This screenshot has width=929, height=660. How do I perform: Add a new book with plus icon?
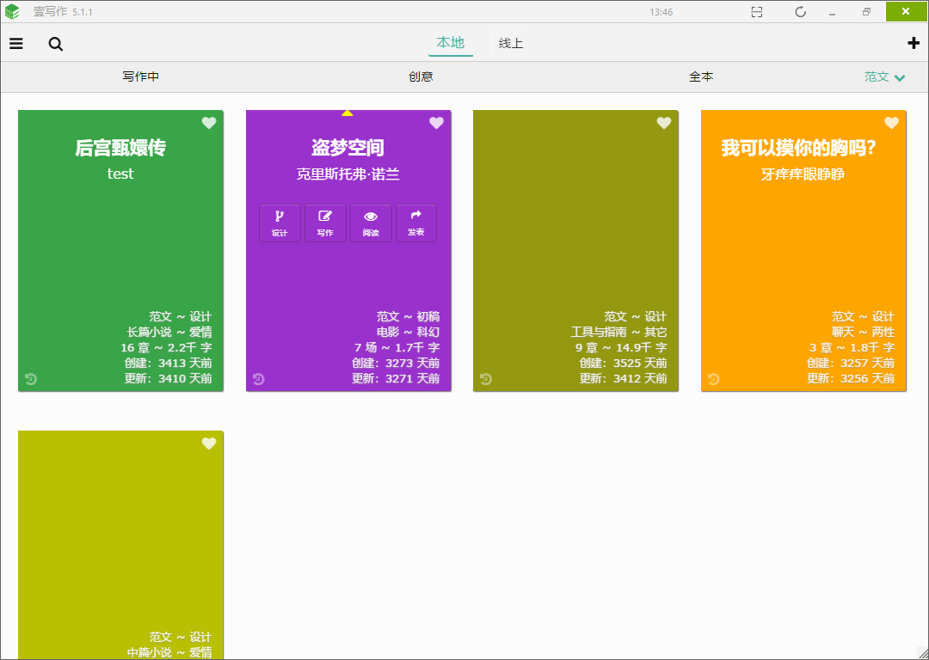coord(913,43)
